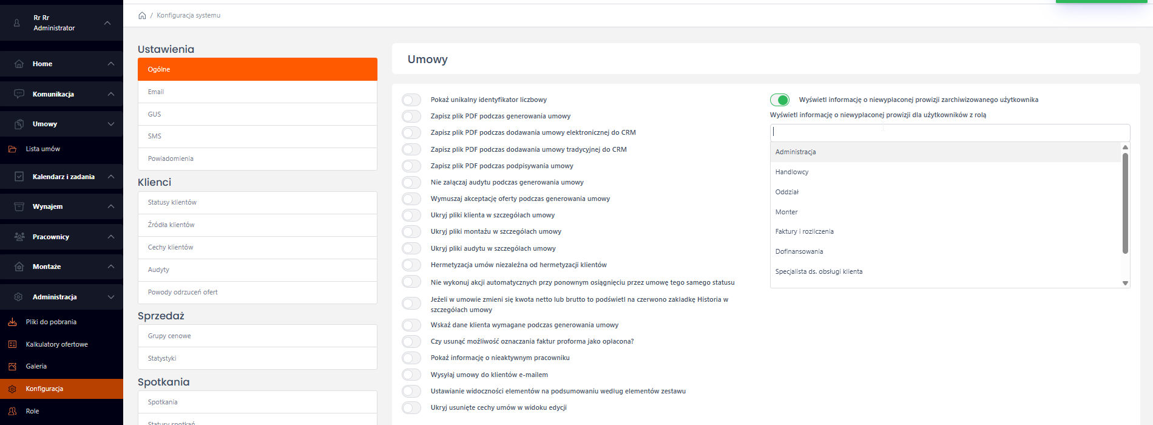Click the Galeria image icon
The height and width of the screenshot is (425, 1153).
(x=12, y=366)
